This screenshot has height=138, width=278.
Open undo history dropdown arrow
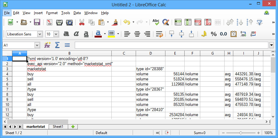coord(133,22)
